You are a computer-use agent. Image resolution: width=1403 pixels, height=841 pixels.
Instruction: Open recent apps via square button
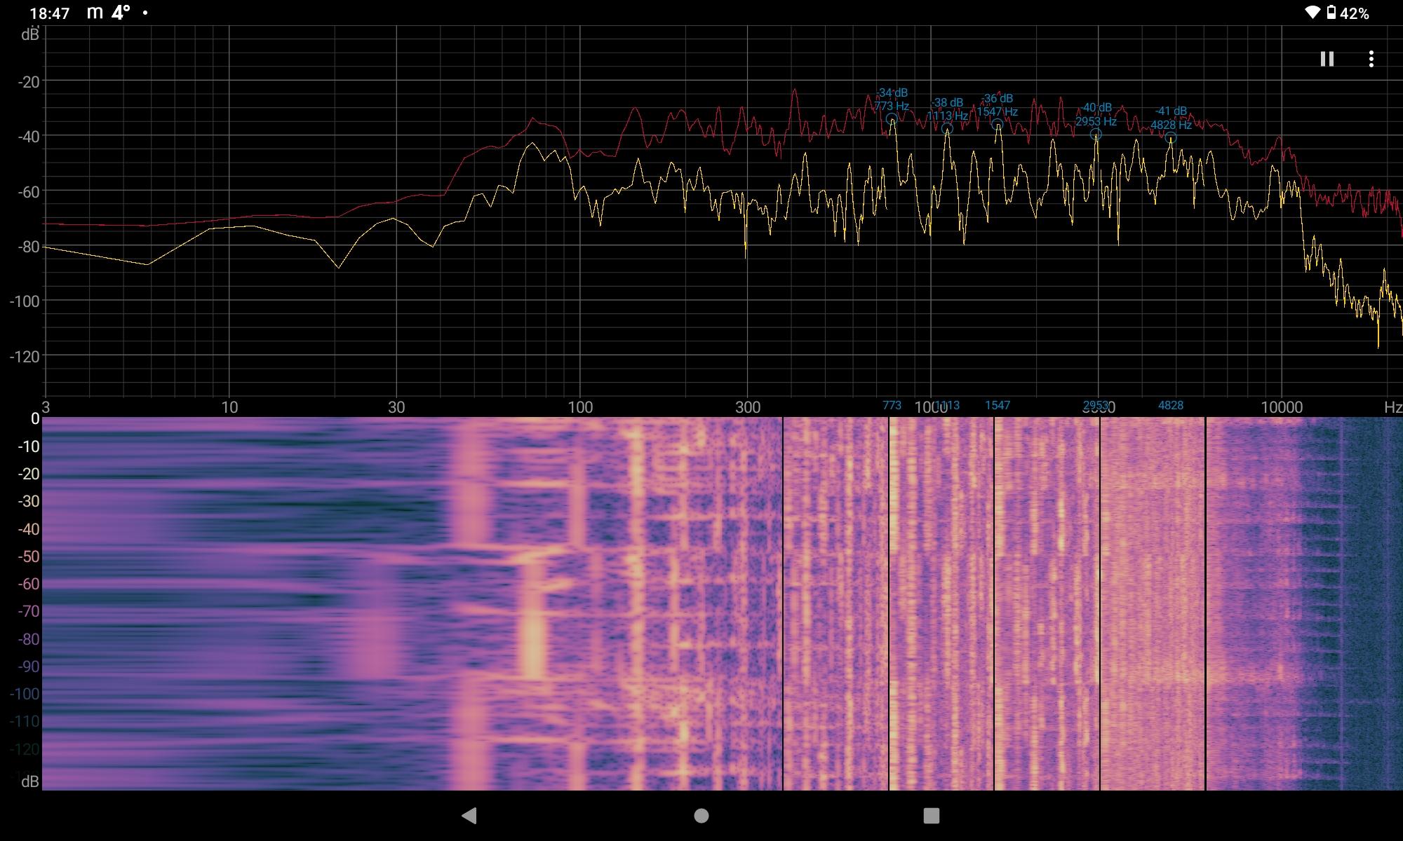pos(931,815)
